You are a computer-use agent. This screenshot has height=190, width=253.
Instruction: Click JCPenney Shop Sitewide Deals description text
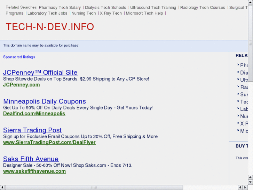76,79
